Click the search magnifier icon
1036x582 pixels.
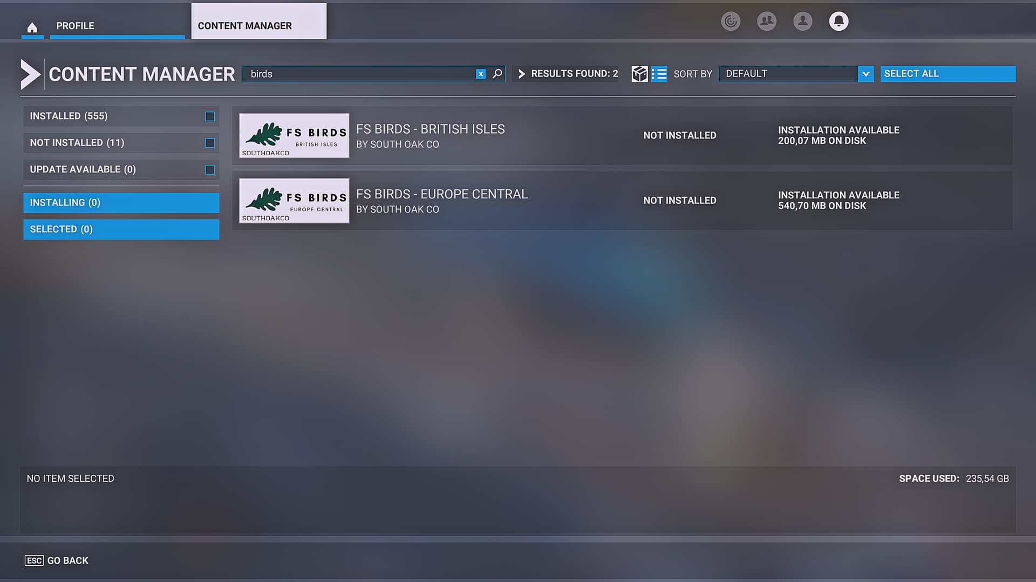click(x=496, y=74)
